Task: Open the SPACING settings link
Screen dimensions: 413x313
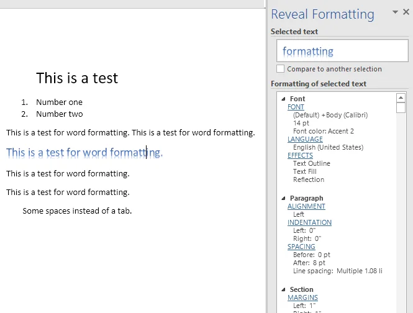Action: tap(301, 247)
